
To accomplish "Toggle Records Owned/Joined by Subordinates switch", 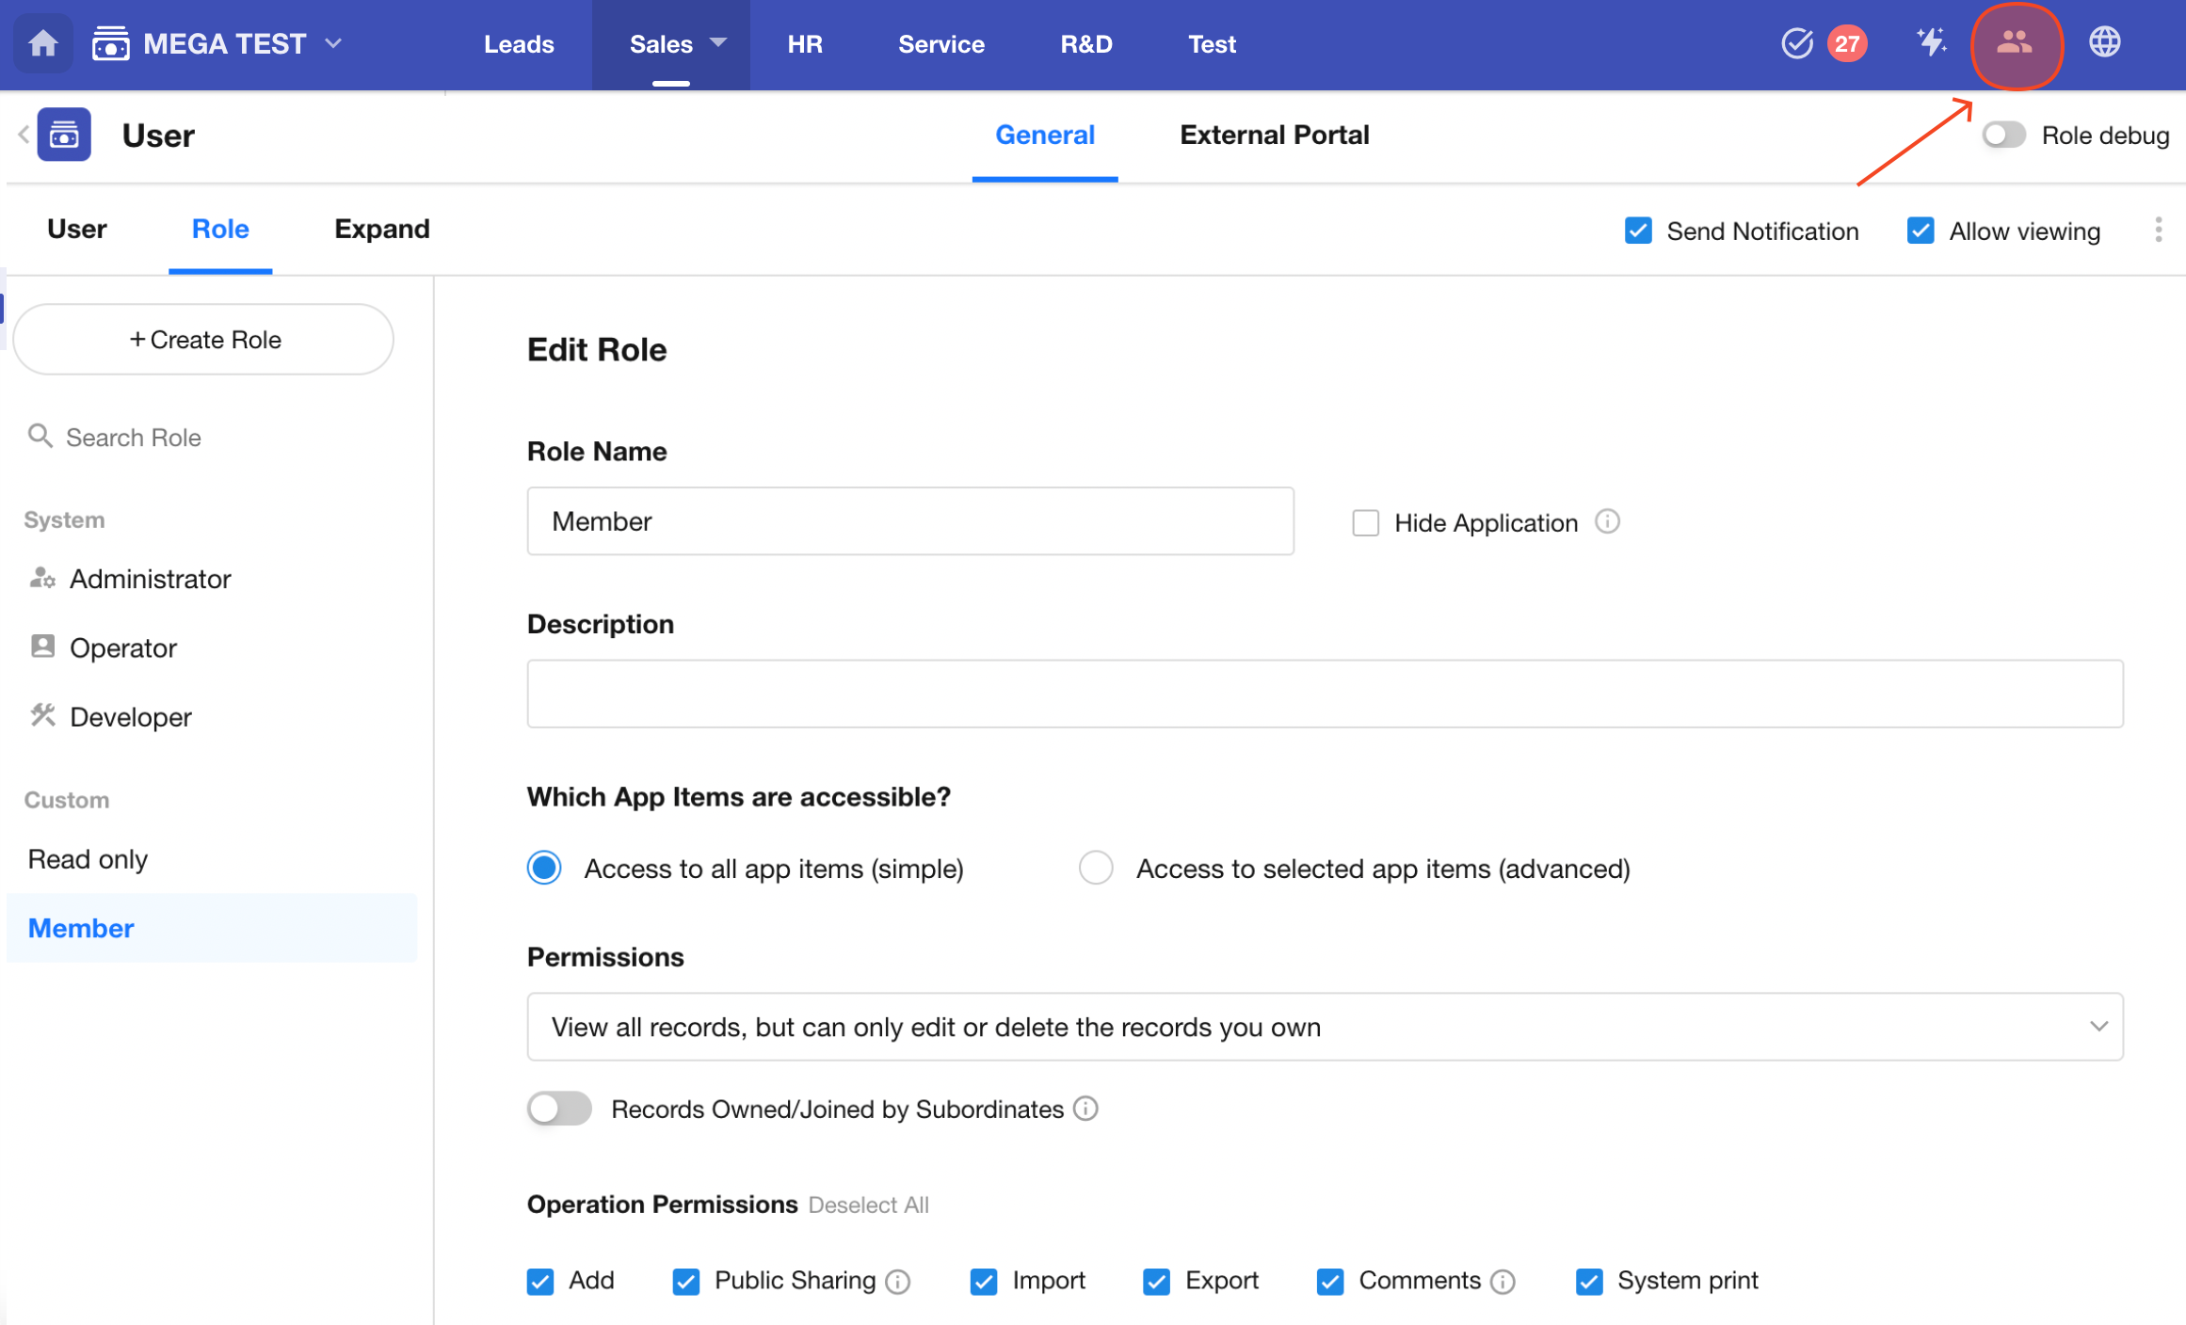I will pyautogui.click(x=559, y=1109).
